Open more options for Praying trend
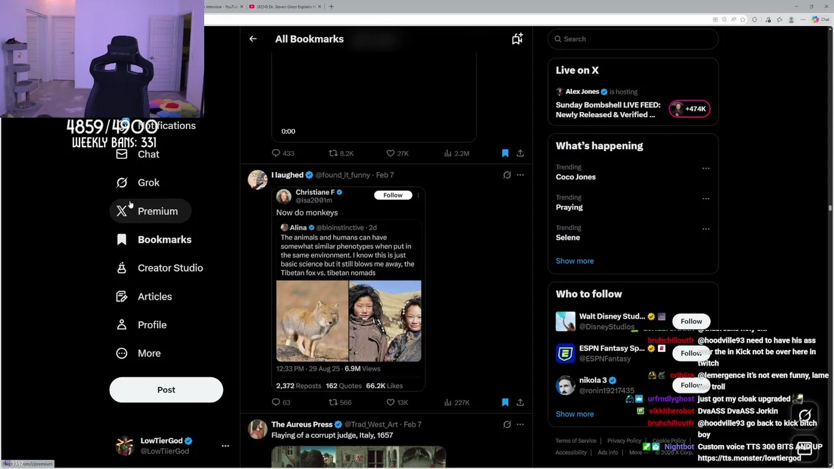The image size is (834, 469). (x=706, y=199)
